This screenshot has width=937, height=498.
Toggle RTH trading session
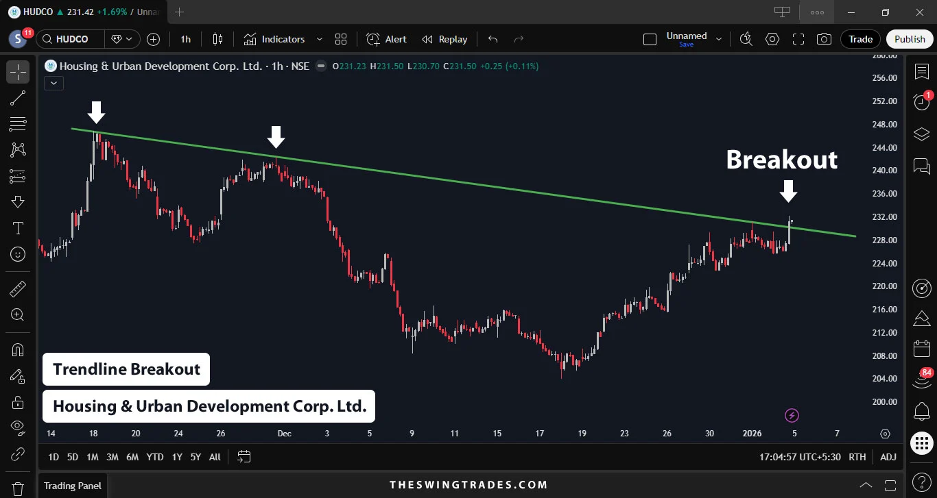857,457
